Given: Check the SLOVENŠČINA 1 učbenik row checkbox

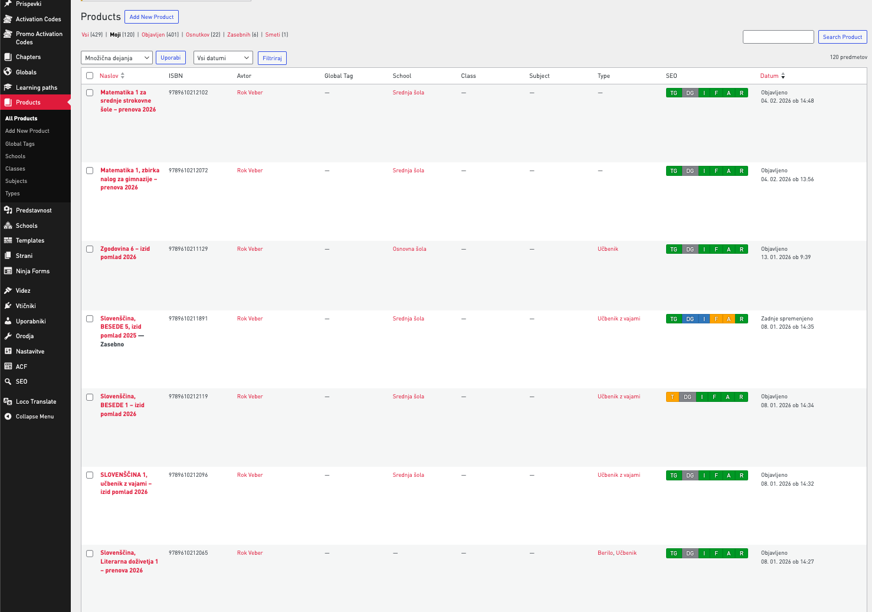Looking at the screenshot, I should 90,475.
